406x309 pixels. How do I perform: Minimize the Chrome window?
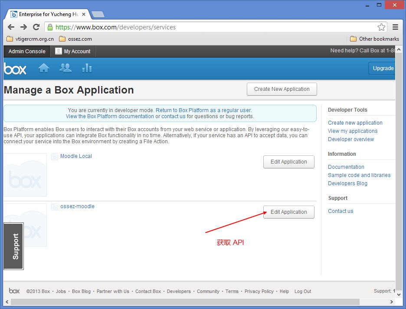click(x=367, y=5)
